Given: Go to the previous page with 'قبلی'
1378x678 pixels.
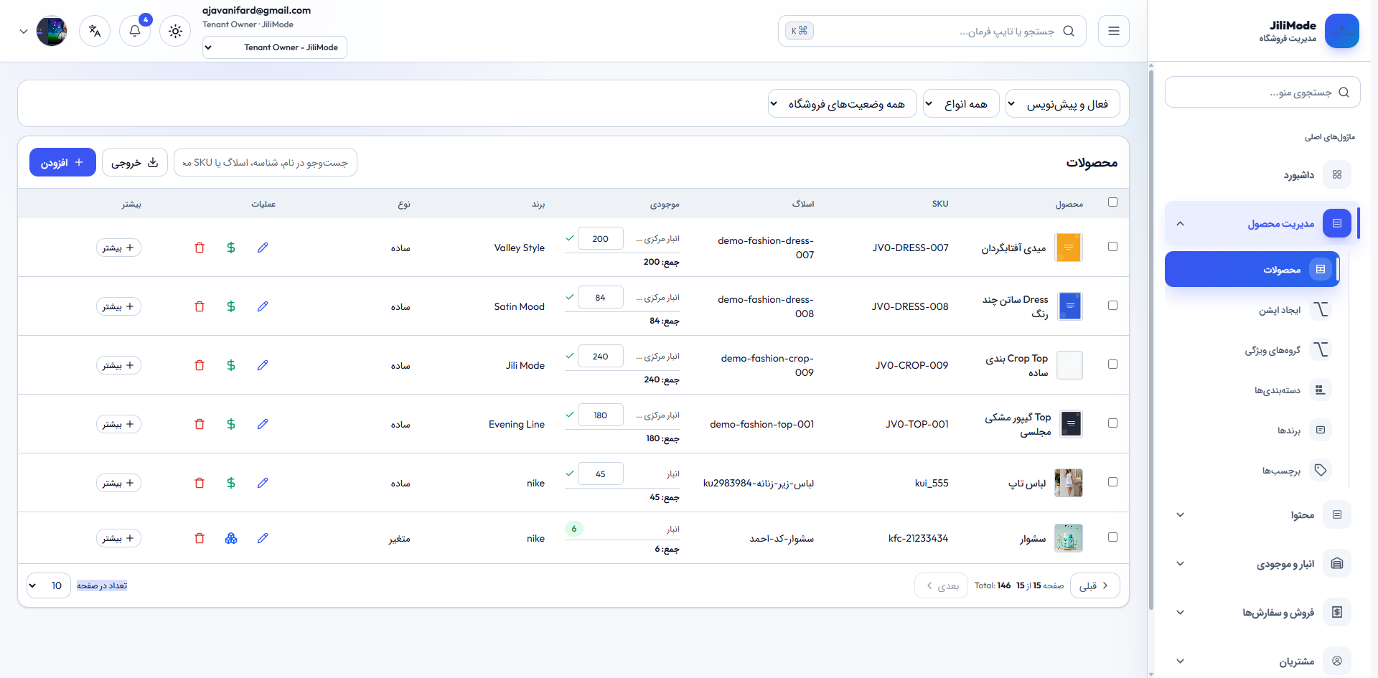Looking at the screenshot, I should [x=1095, y=585].
